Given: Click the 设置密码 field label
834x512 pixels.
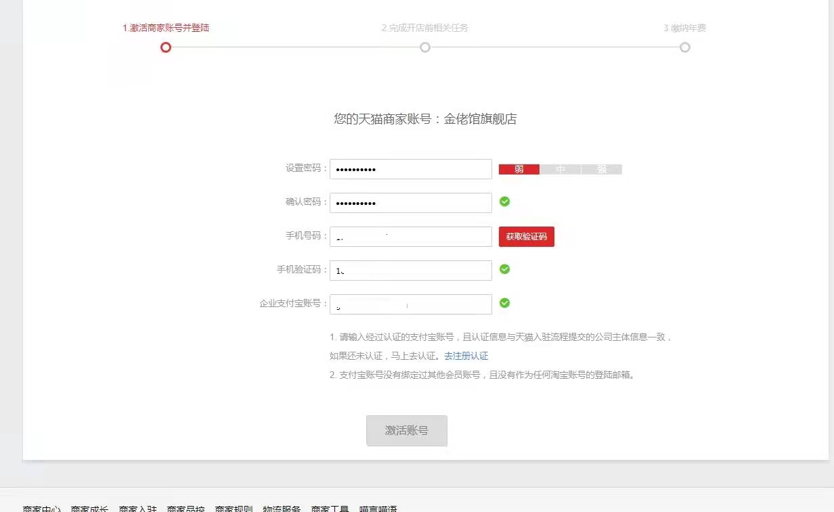Looking at the screenshot, I should 307,168.
